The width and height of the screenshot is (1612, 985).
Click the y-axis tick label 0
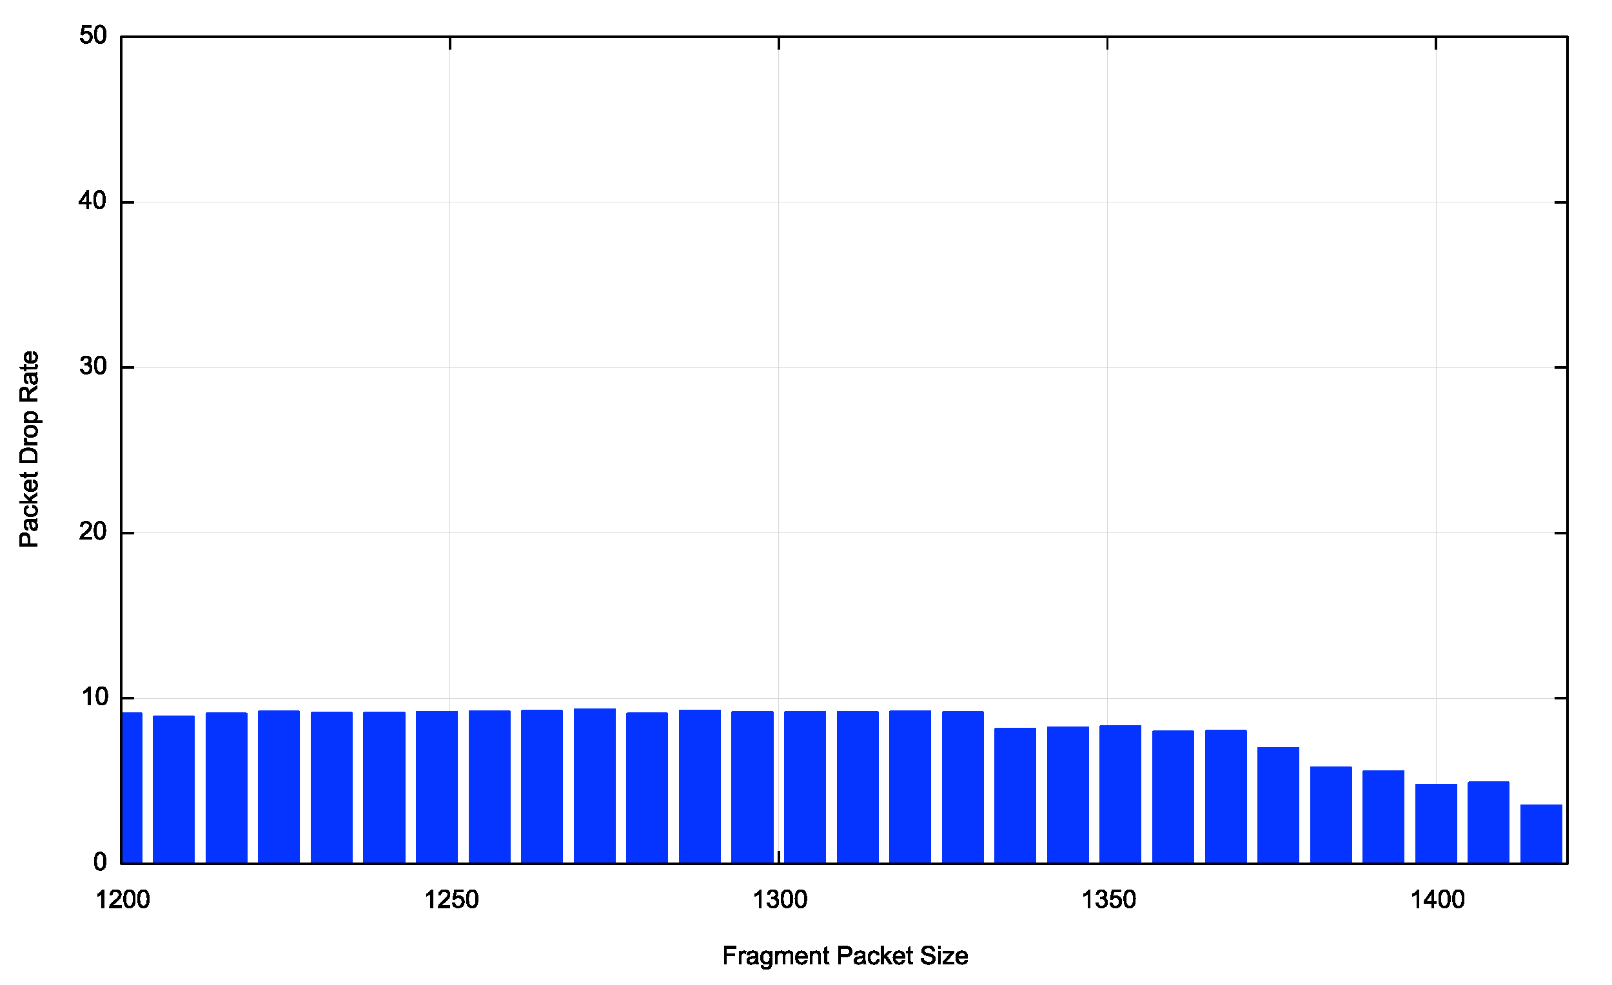99,862
